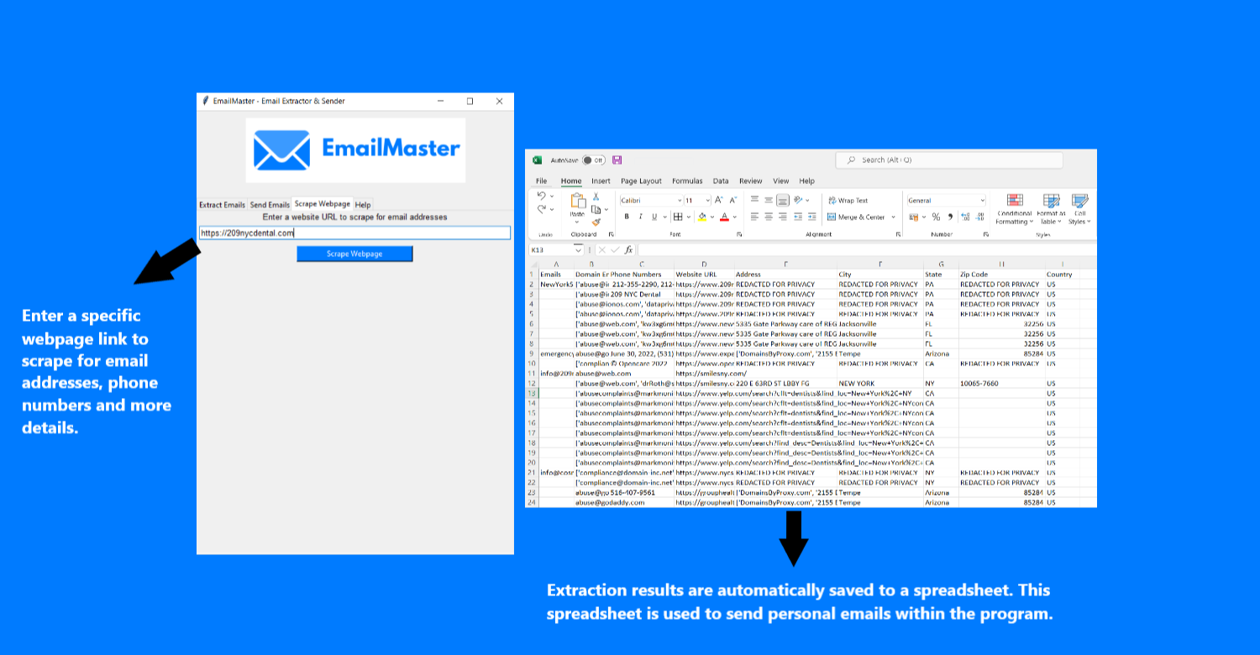Toggle AutoSave switch in Excel
Viewport: 1260px width, 655px height.
click(x=594, y=160)
